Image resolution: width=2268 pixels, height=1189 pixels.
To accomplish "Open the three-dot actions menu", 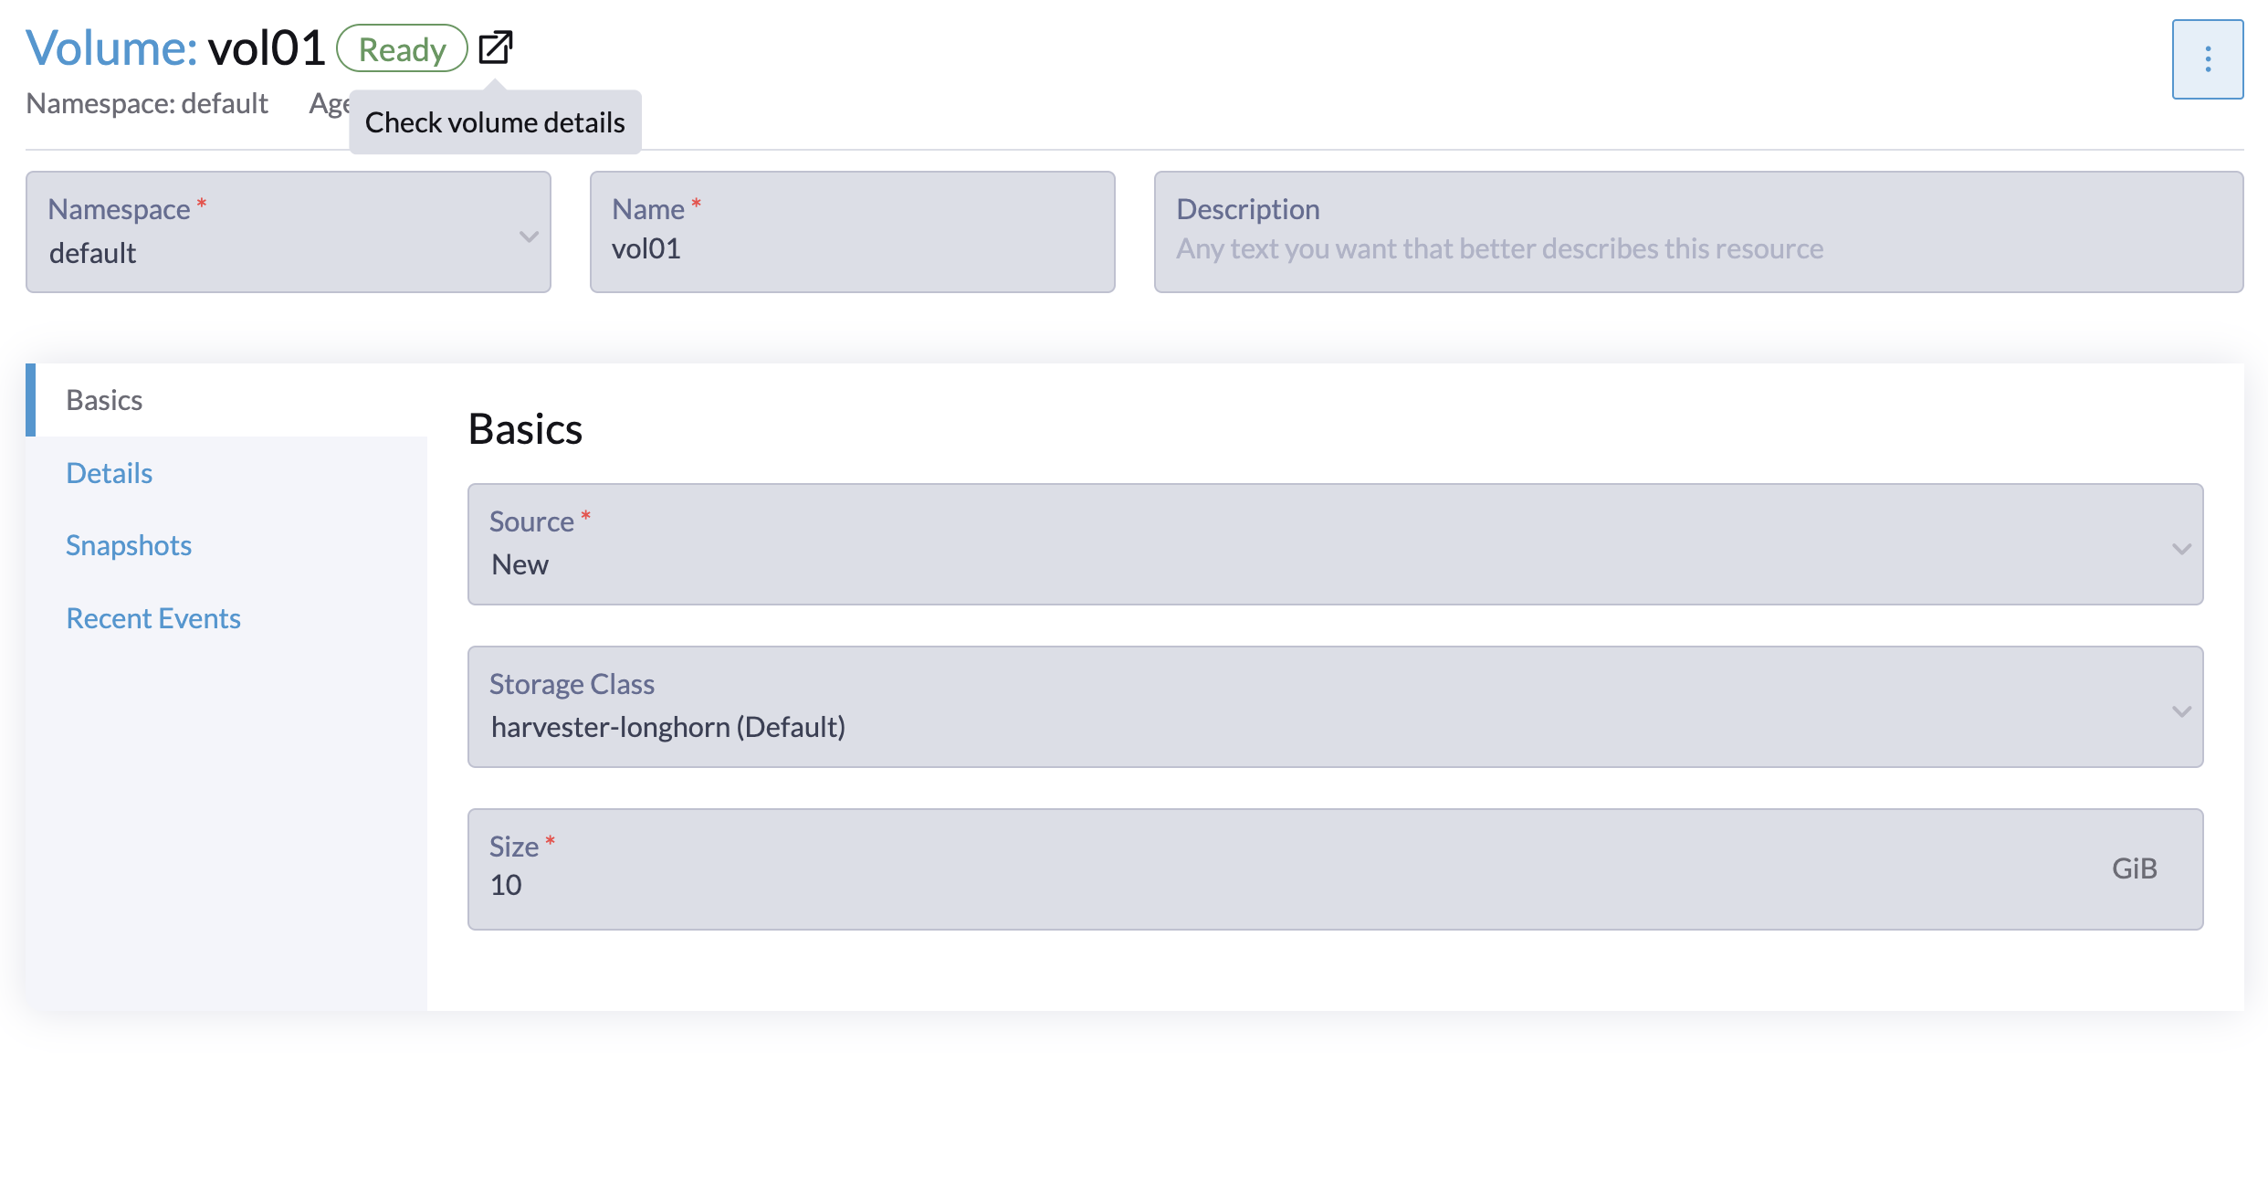I will tap(2209, 58).
